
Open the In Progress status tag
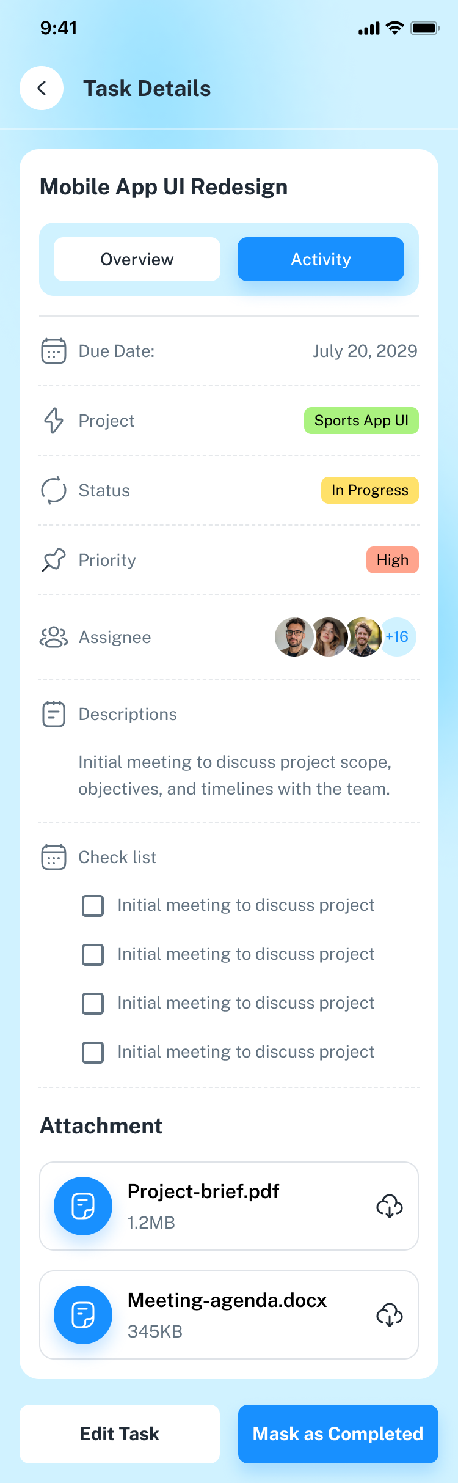[x=369, y=490]
